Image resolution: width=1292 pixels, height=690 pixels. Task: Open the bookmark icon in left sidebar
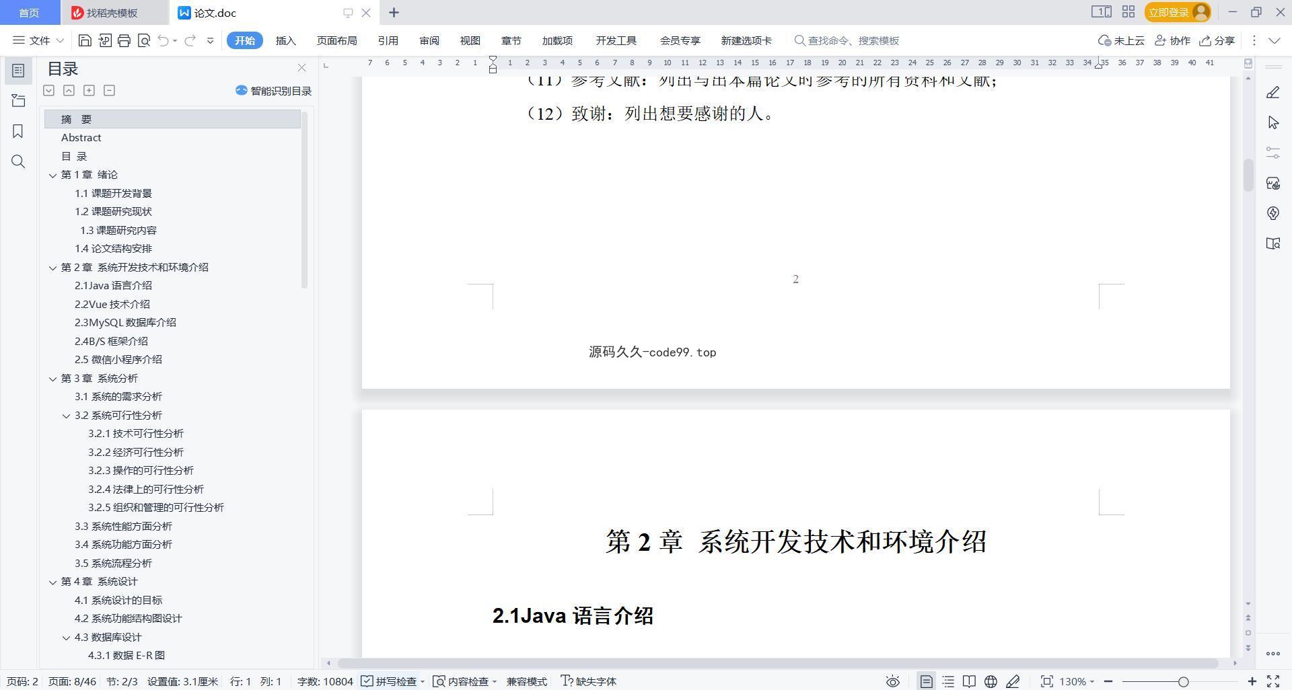click(18, 131)
